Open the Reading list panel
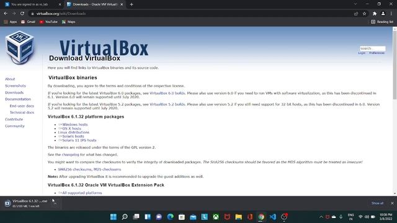 pos(382,22)
